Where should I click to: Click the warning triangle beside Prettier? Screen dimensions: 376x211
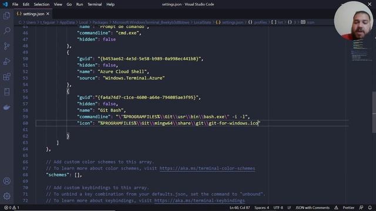336,207
